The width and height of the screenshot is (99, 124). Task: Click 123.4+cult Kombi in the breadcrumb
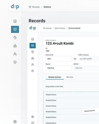tap(74, 28)
